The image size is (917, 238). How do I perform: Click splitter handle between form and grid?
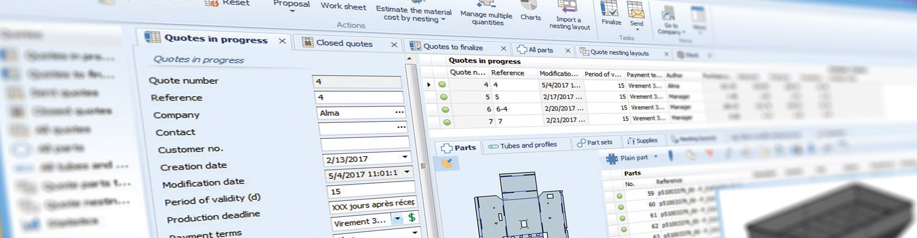[423, 166]
